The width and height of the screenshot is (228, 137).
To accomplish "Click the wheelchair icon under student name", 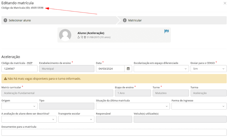I will (79, 37).
